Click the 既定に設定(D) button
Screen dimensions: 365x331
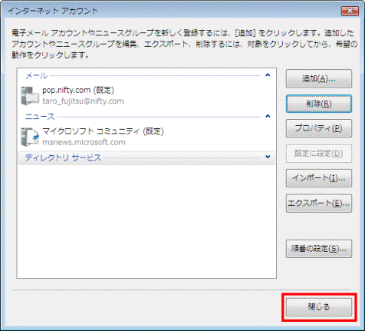[x=319, y=154]
